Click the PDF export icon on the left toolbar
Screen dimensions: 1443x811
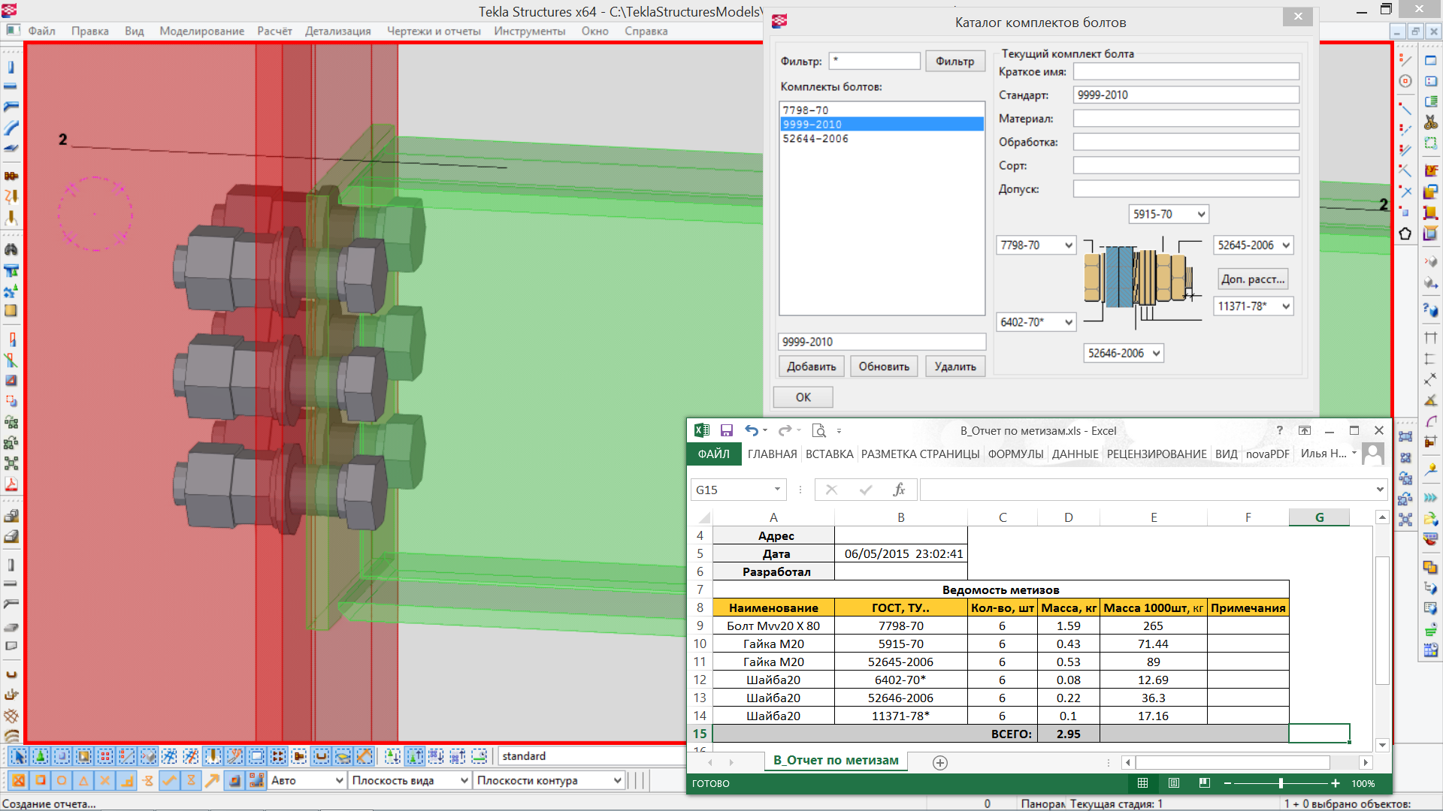(11, 484)
